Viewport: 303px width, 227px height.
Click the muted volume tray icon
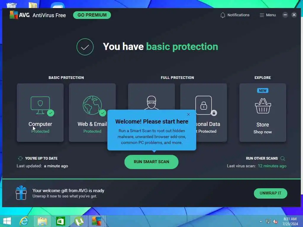tap(275, 221)
